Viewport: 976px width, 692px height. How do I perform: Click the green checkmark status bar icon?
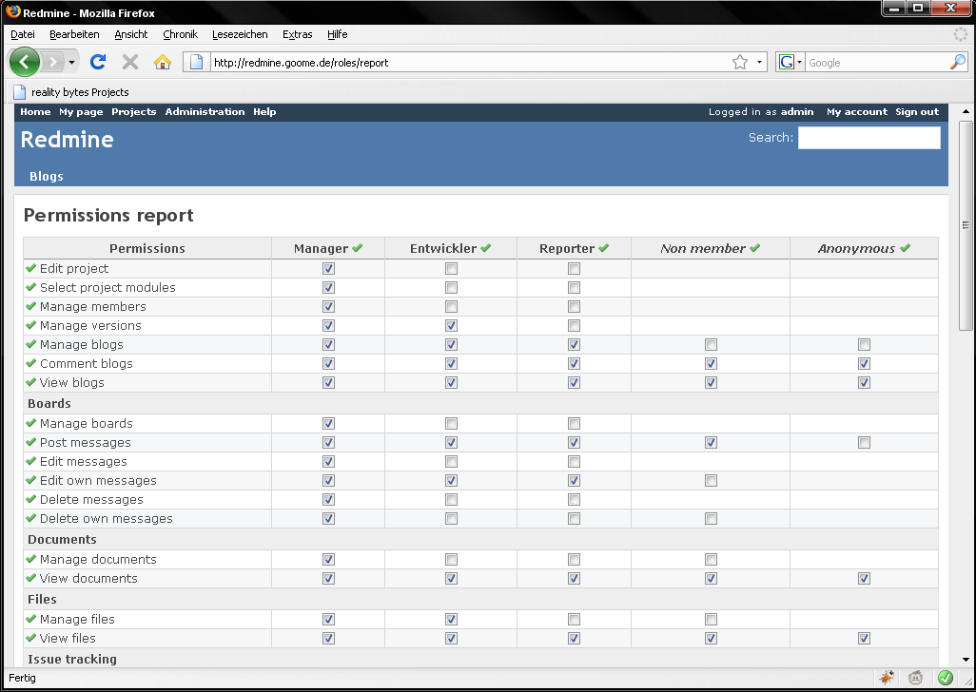pos(945,678)
